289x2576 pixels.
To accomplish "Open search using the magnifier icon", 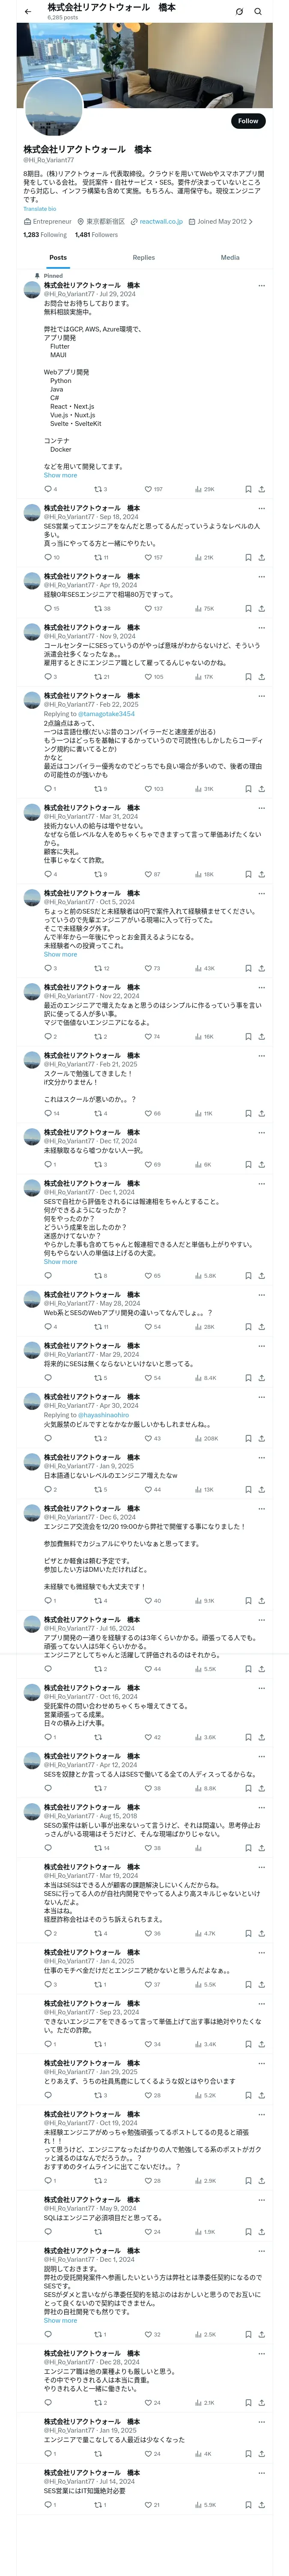I will (x=258, y=12).
